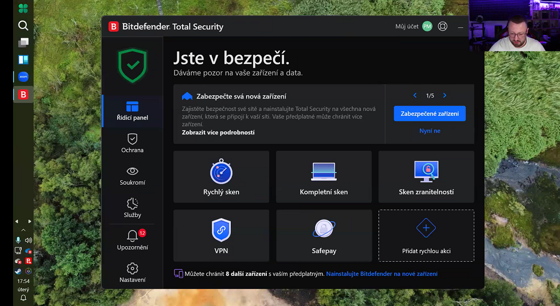Screen dimensions: 560x306
Task: Show previous recommendation with left chevron
Action: (x=415, y=95)
